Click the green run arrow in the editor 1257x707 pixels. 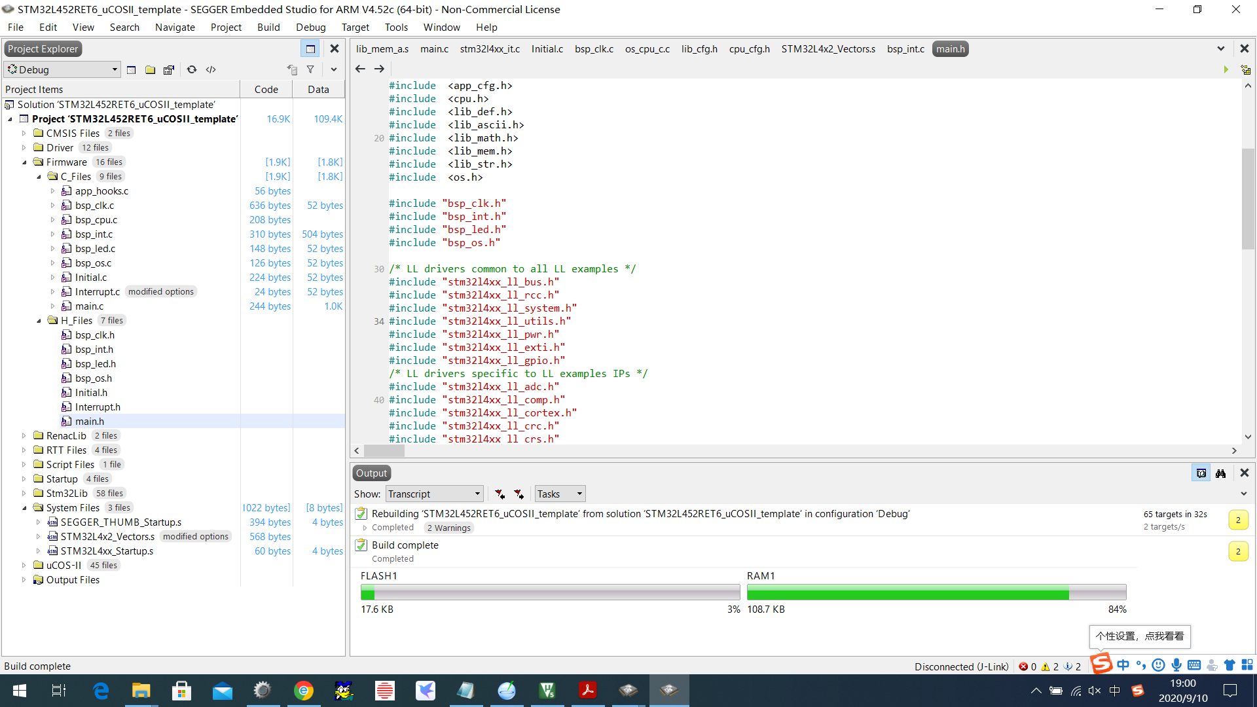click(1226, 69)
